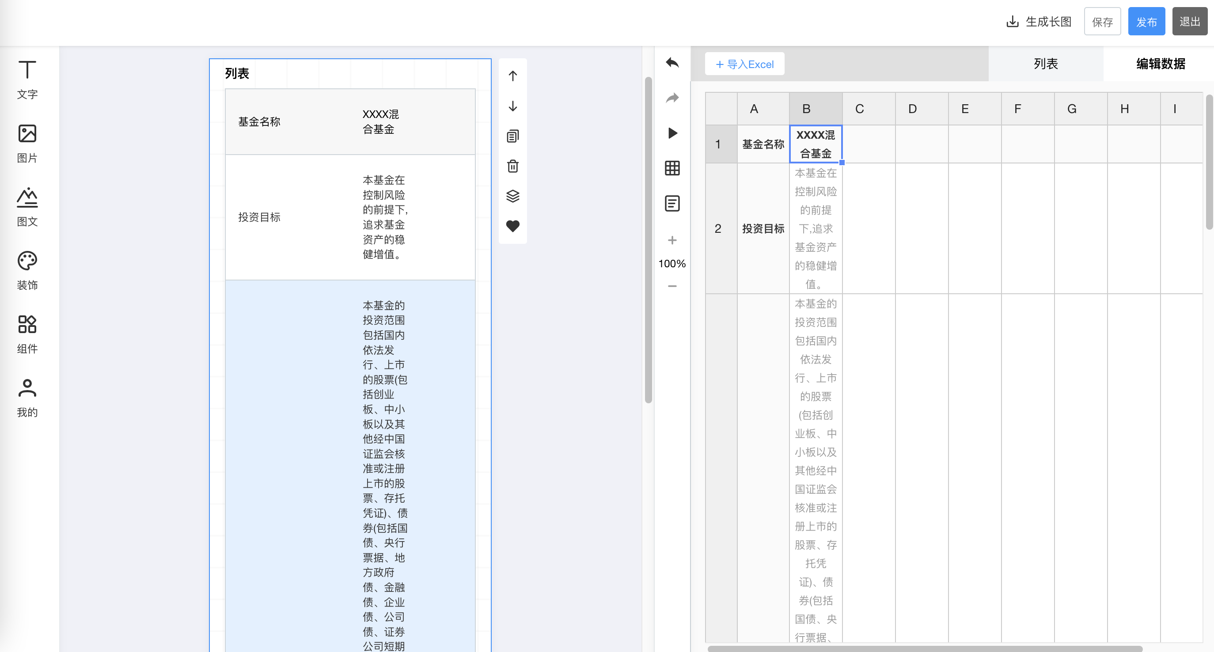
Task: Delete the list block with trash icon
Action: click(513, 166)
